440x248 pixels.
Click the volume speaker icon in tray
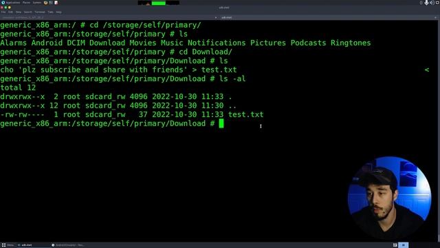pyautogui.click(x=432, y=3)
